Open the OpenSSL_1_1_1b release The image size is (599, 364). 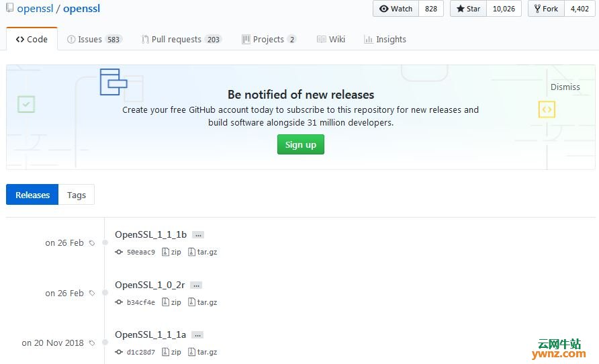[150, 234]
